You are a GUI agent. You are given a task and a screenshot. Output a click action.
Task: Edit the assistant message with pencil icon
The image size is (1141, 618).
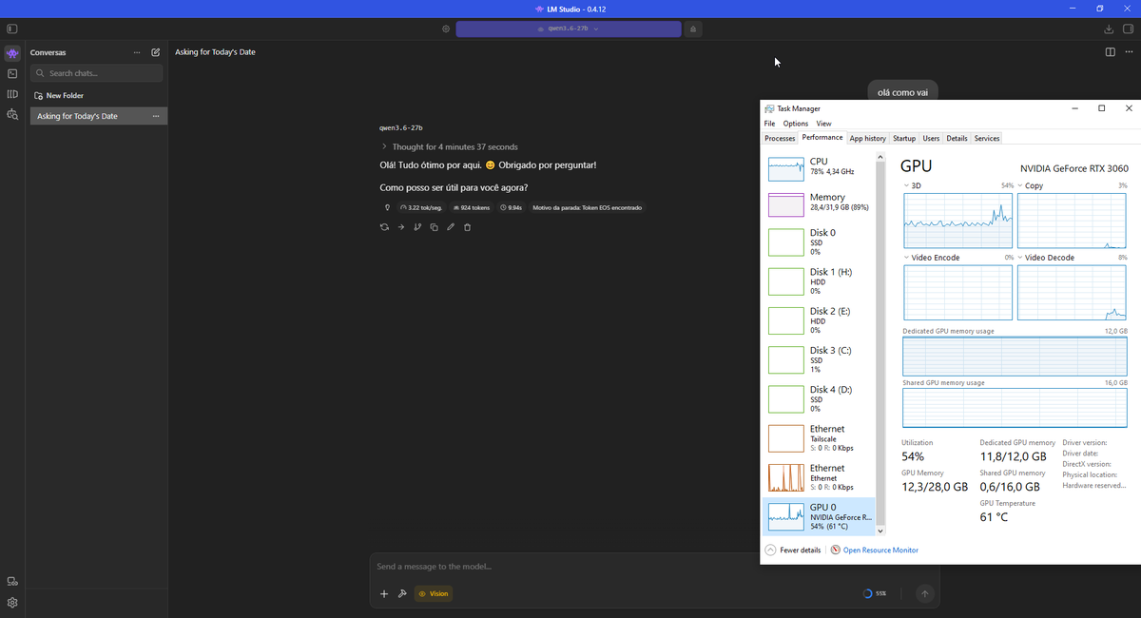tap(451, 227)
